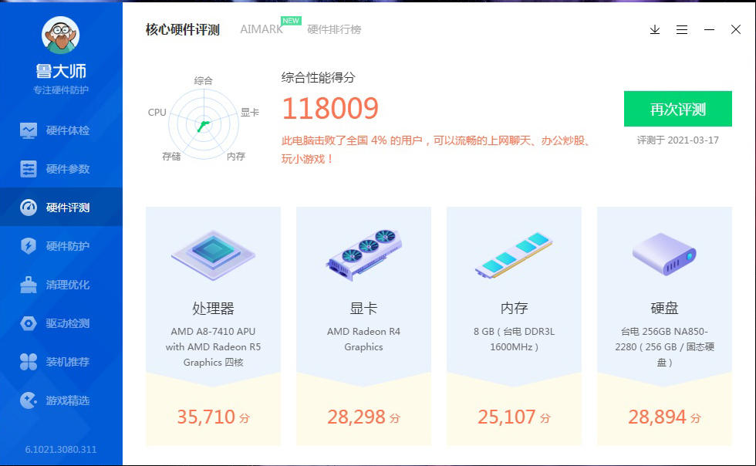Open the 硬件参数 sidebar section
Screen dimensions: 756x466
pyautogui.click(x=61, y=168)
